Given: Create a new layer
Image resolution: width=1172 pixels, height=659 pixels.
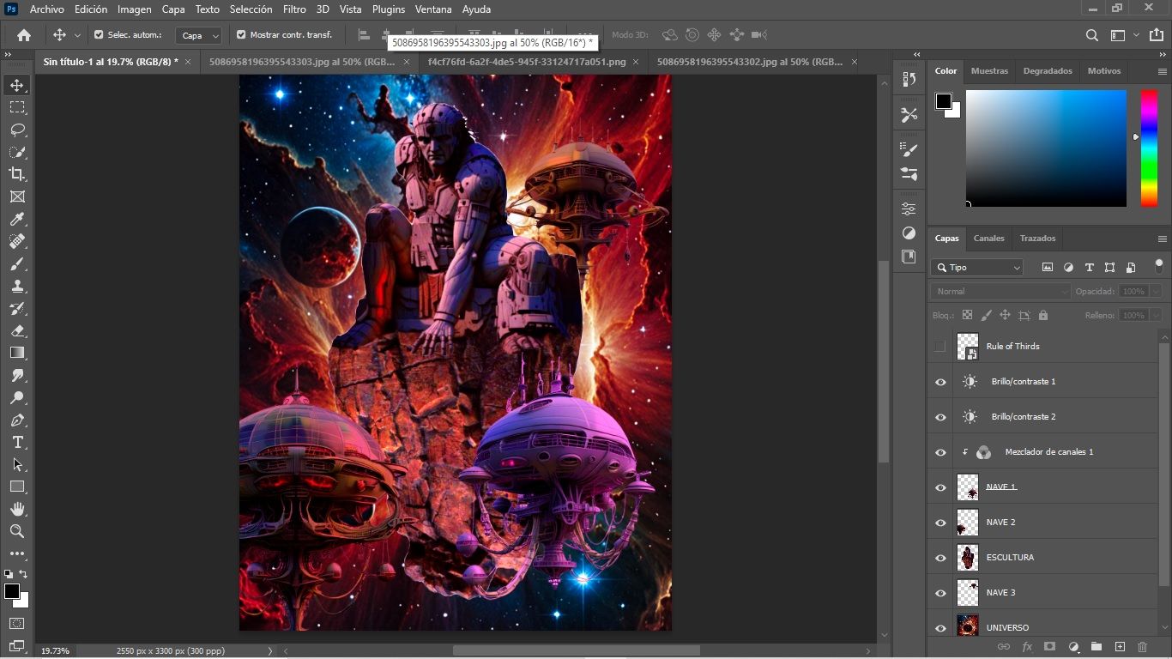Looking at the screenshot, I should point(1119,646).
